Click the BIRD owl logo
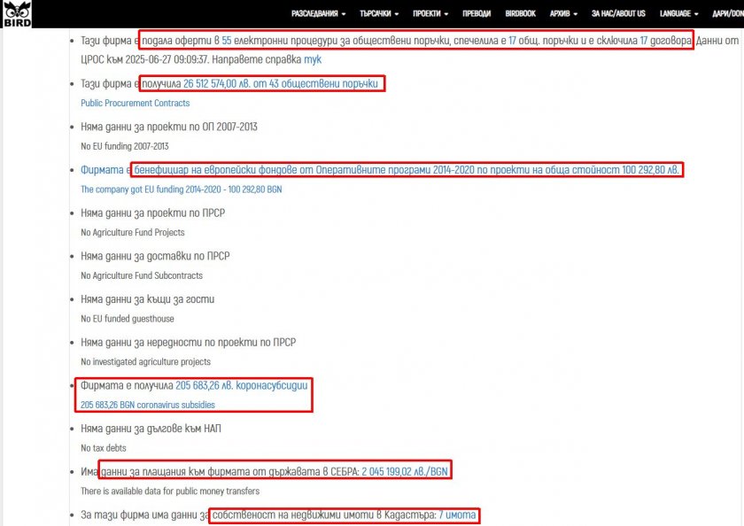Screen dimensions: 744x526 15,13
